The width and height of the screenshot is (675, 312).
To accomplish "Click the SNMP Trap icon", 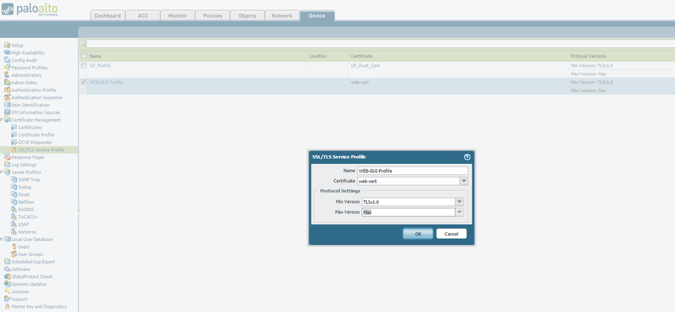I will (x=14, y=180).
